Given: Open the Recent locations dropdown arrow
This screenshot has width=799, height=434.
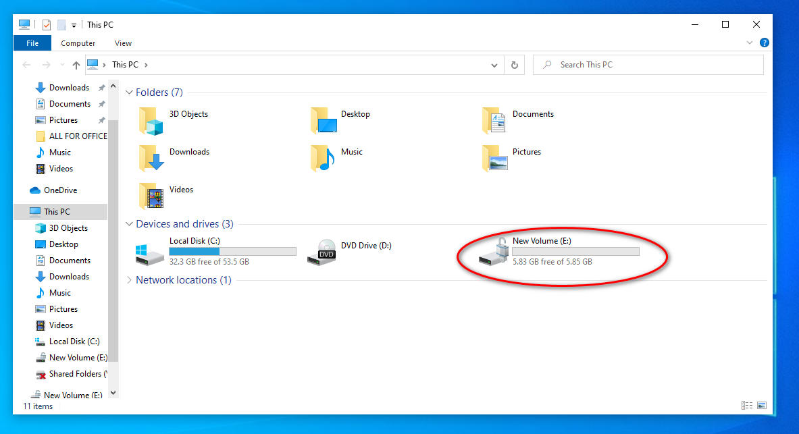Looking at the screenshot, I should 62,65.
